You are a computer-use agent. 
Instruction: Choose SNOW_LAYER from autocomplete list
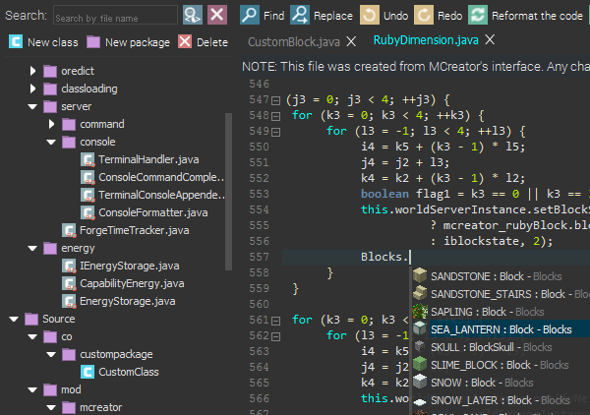pyautogui.click(x=501, y=400)
